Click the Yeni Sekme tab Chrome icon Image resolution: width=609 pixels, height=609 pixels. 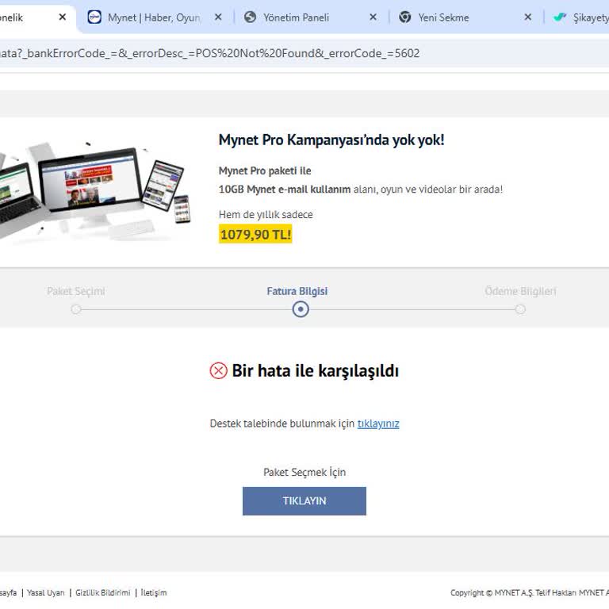pyautogui.click(x=404, y=17)
